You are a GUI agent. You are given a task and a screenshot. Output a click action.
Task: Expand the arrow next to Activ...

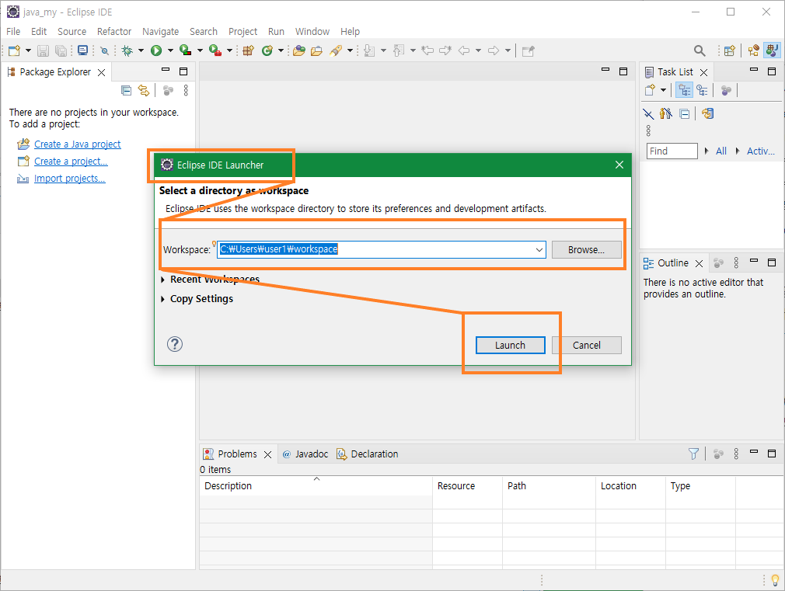click(x=738, y=151)
